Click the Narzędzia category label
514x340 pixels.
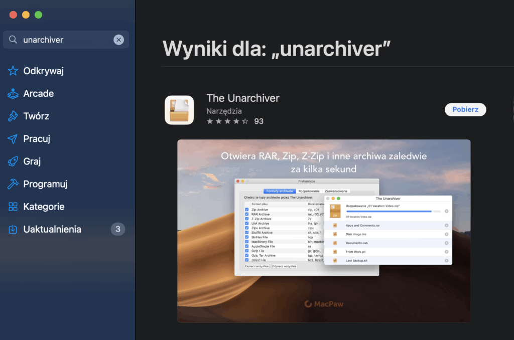click(224, 111)
